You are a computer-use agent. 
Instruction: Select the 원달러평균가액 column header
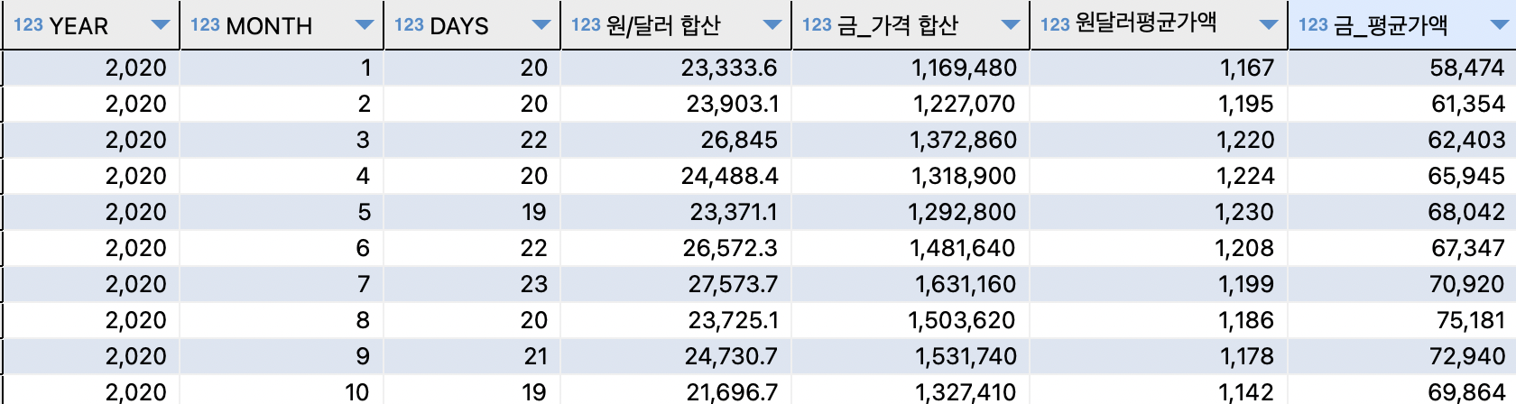(x=1159, y=25)
